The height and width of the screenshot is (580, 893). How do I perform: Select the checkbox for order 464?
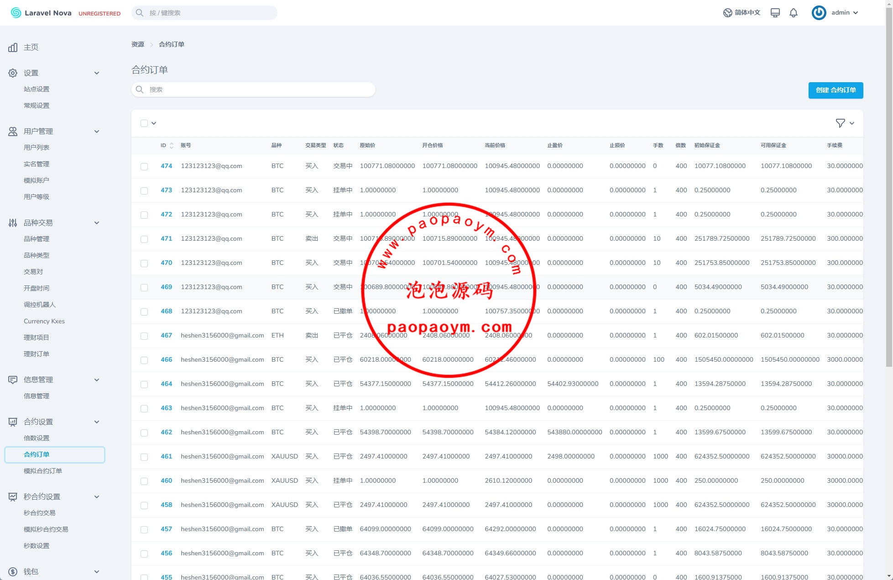(x=144, y=385)
